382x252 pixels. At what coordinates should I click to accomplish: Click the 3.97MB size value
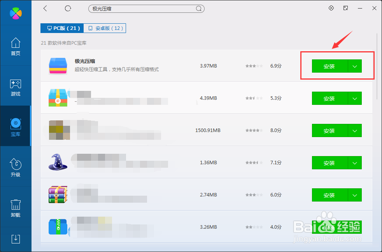(208, 66)
